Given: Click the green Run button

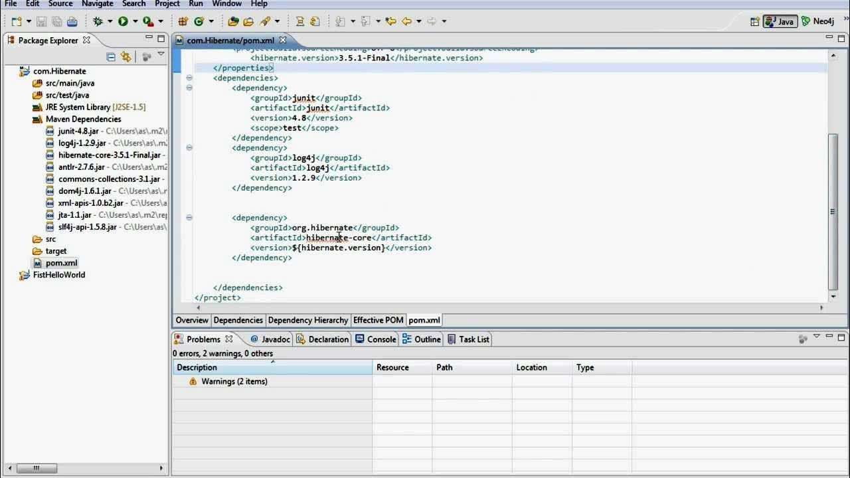Looking at the screenshot, I should pos(123,21).
